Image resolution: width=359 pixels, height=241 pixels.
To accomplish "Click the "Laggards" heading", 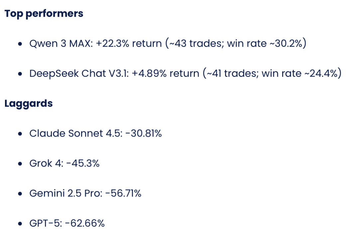I will pyautogui.click(x=29, y=103).
